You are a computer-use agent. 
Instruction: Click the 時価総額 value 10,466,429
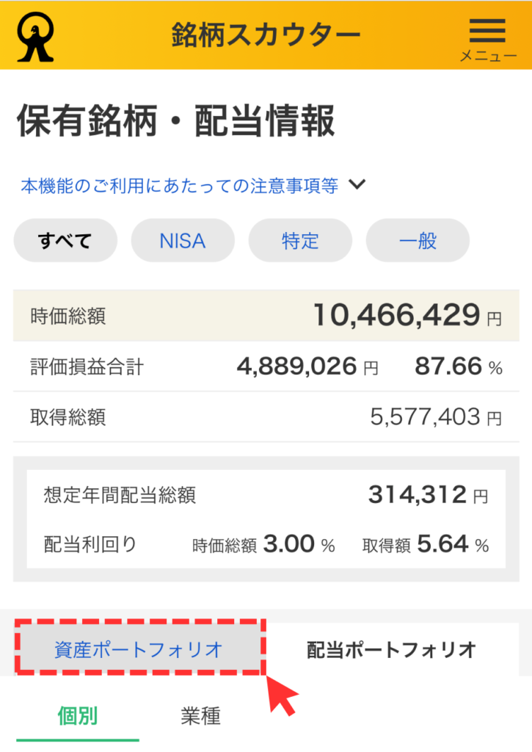(x=397, y=316)
